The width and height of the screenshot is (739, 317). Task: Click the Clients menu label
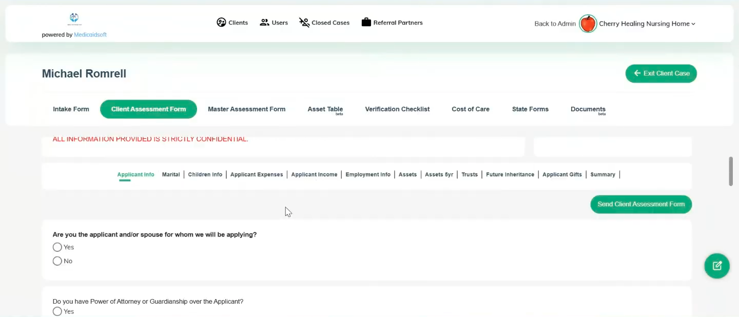pyautogui.click(x=238, y=23)
